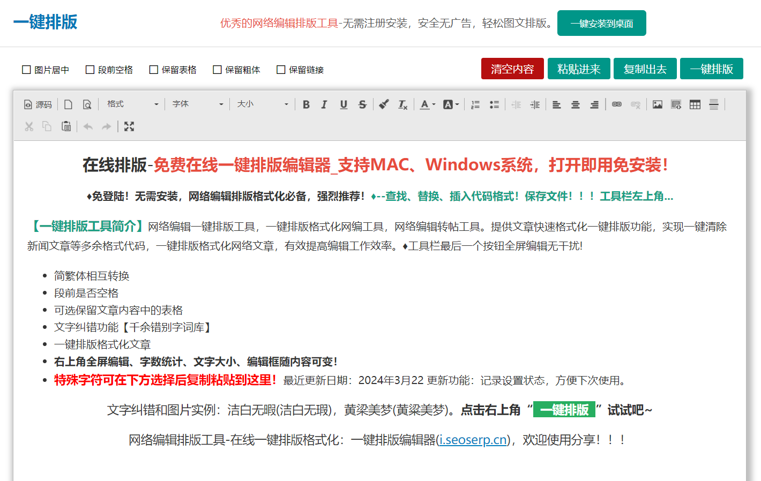
Task: Click the insert link icon
Action: (x=617, y=104)
